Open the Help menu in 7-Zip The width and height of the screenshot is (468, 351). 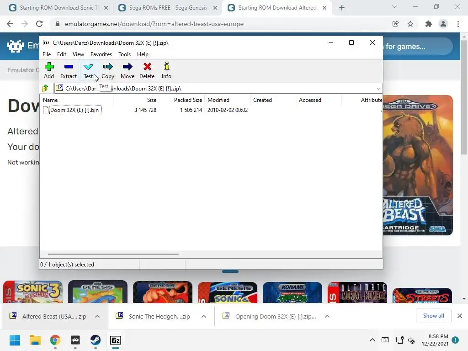(143, 54)
